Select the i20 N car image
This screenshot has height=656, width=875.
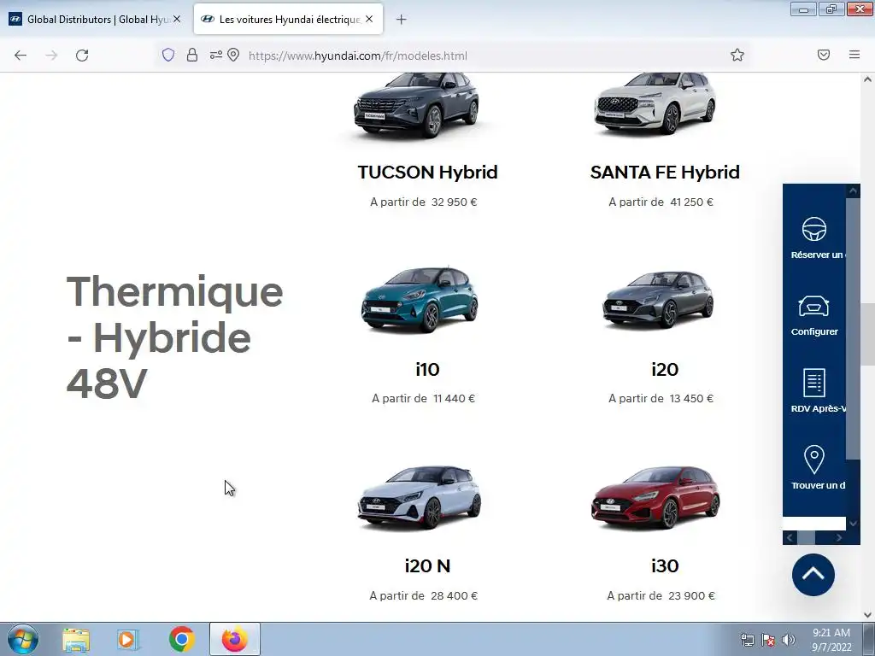[419, 498]
